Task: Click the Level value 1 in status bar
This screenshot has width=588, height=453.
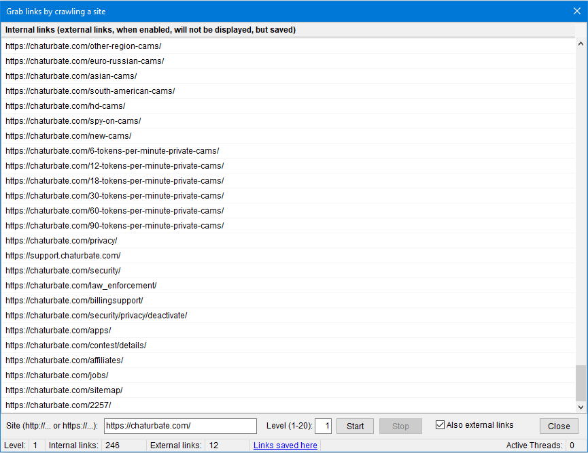Action: pyautogui.click(x=35, y=446)
